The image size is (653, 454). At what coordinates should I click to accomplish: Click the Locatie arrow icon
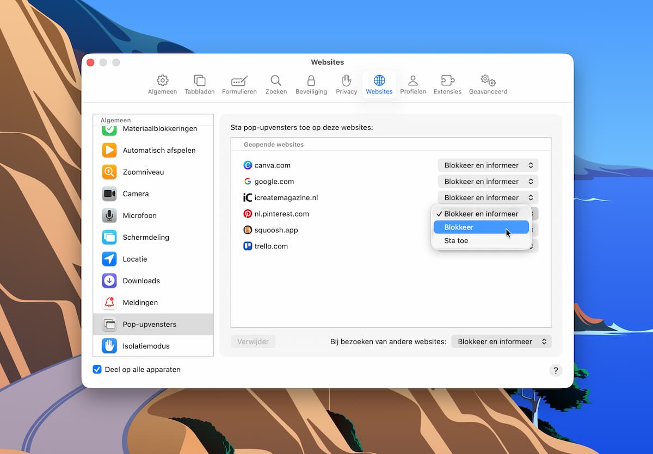(x=109, y=259)
